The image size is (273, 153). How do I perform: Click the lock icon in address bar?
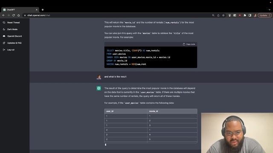tap(25, 15)
